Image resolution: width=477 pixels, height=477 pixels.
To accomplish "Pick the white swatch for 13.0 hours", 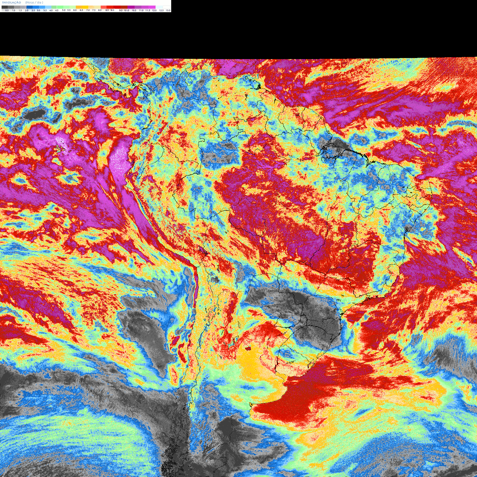I will tap(166, 7).
